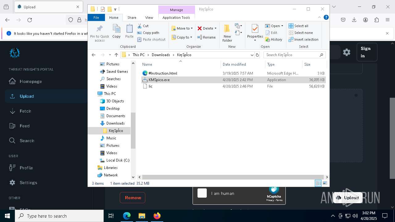Open Firefox downloads arrow icon

(x=354, y=20)
